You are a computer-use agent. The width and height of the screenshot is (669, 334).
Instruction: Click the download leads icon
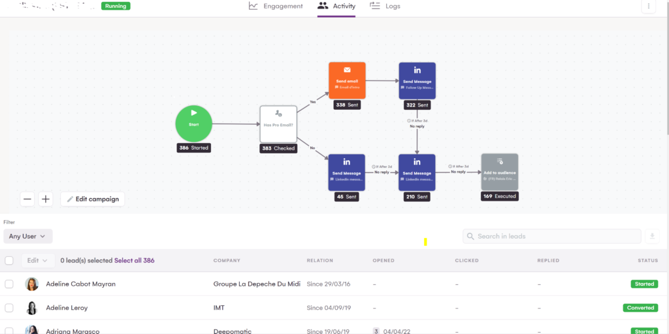click(651, 236)
